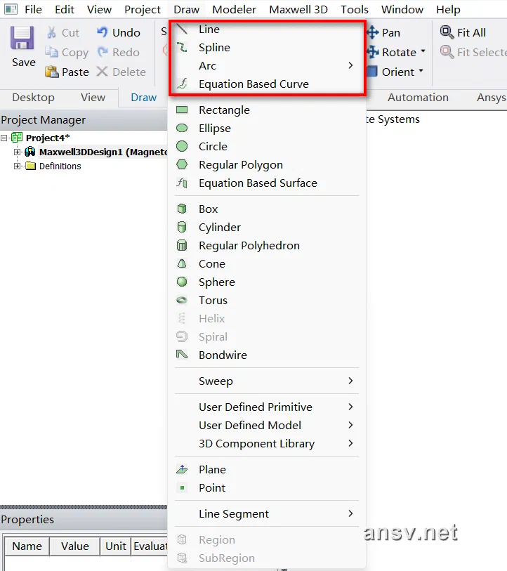This screenshot has height=571, width=507.
Task: Choose Cone from the Draw menu
Action: (267, 263)
